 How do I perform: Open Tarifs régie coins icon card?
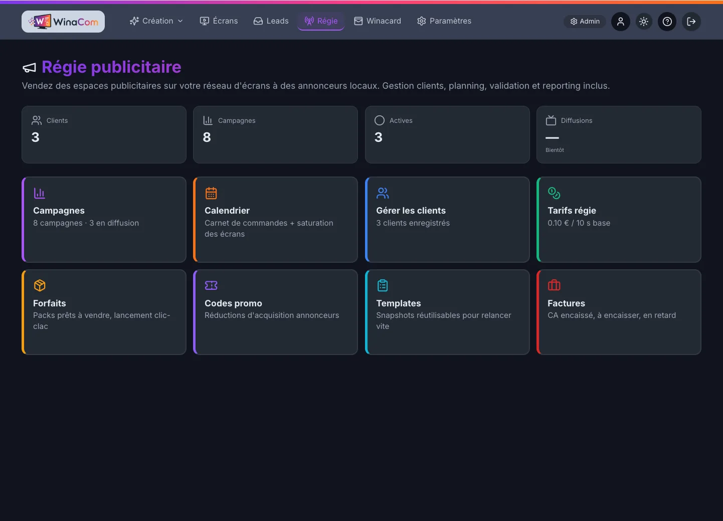click(619, 219)
